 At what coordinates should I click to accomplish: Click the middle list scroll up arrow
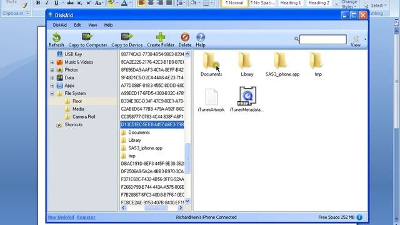[187, 54]
